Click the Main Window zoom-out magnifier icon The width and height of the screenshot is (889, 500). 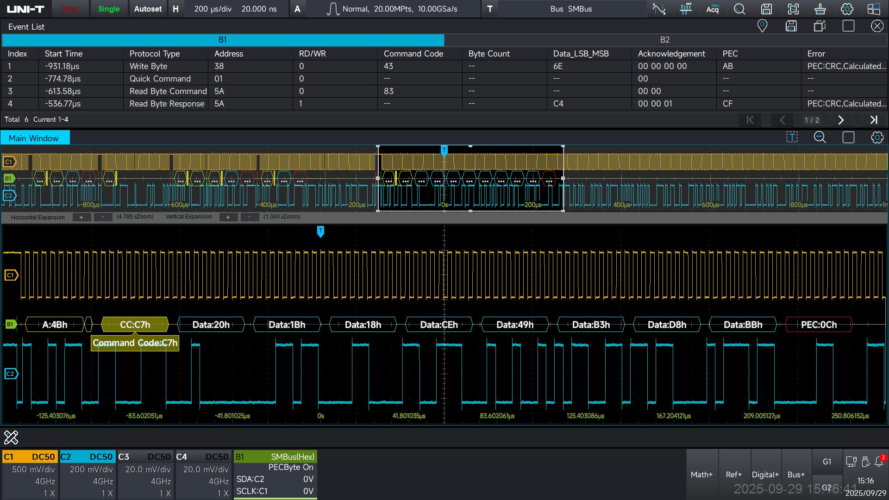click(820, 137)
